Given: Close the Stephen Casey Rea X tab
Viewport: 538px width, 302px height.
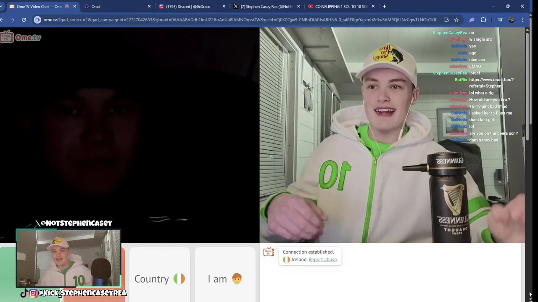Looking at the screenshot, I should (298, 6).
